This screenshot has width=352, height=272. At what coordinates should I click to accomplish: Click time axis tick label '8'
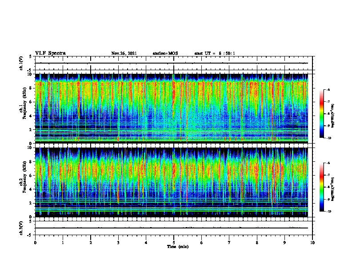[257, 243]
